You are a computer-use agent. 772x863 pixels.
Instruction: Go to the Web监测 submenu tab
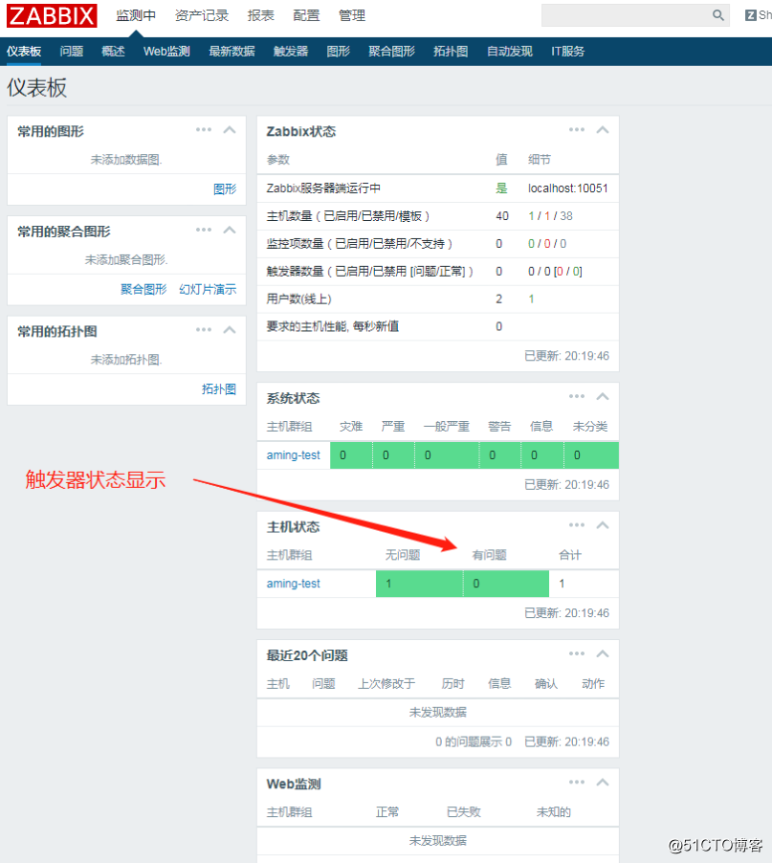tap(166, 51)
